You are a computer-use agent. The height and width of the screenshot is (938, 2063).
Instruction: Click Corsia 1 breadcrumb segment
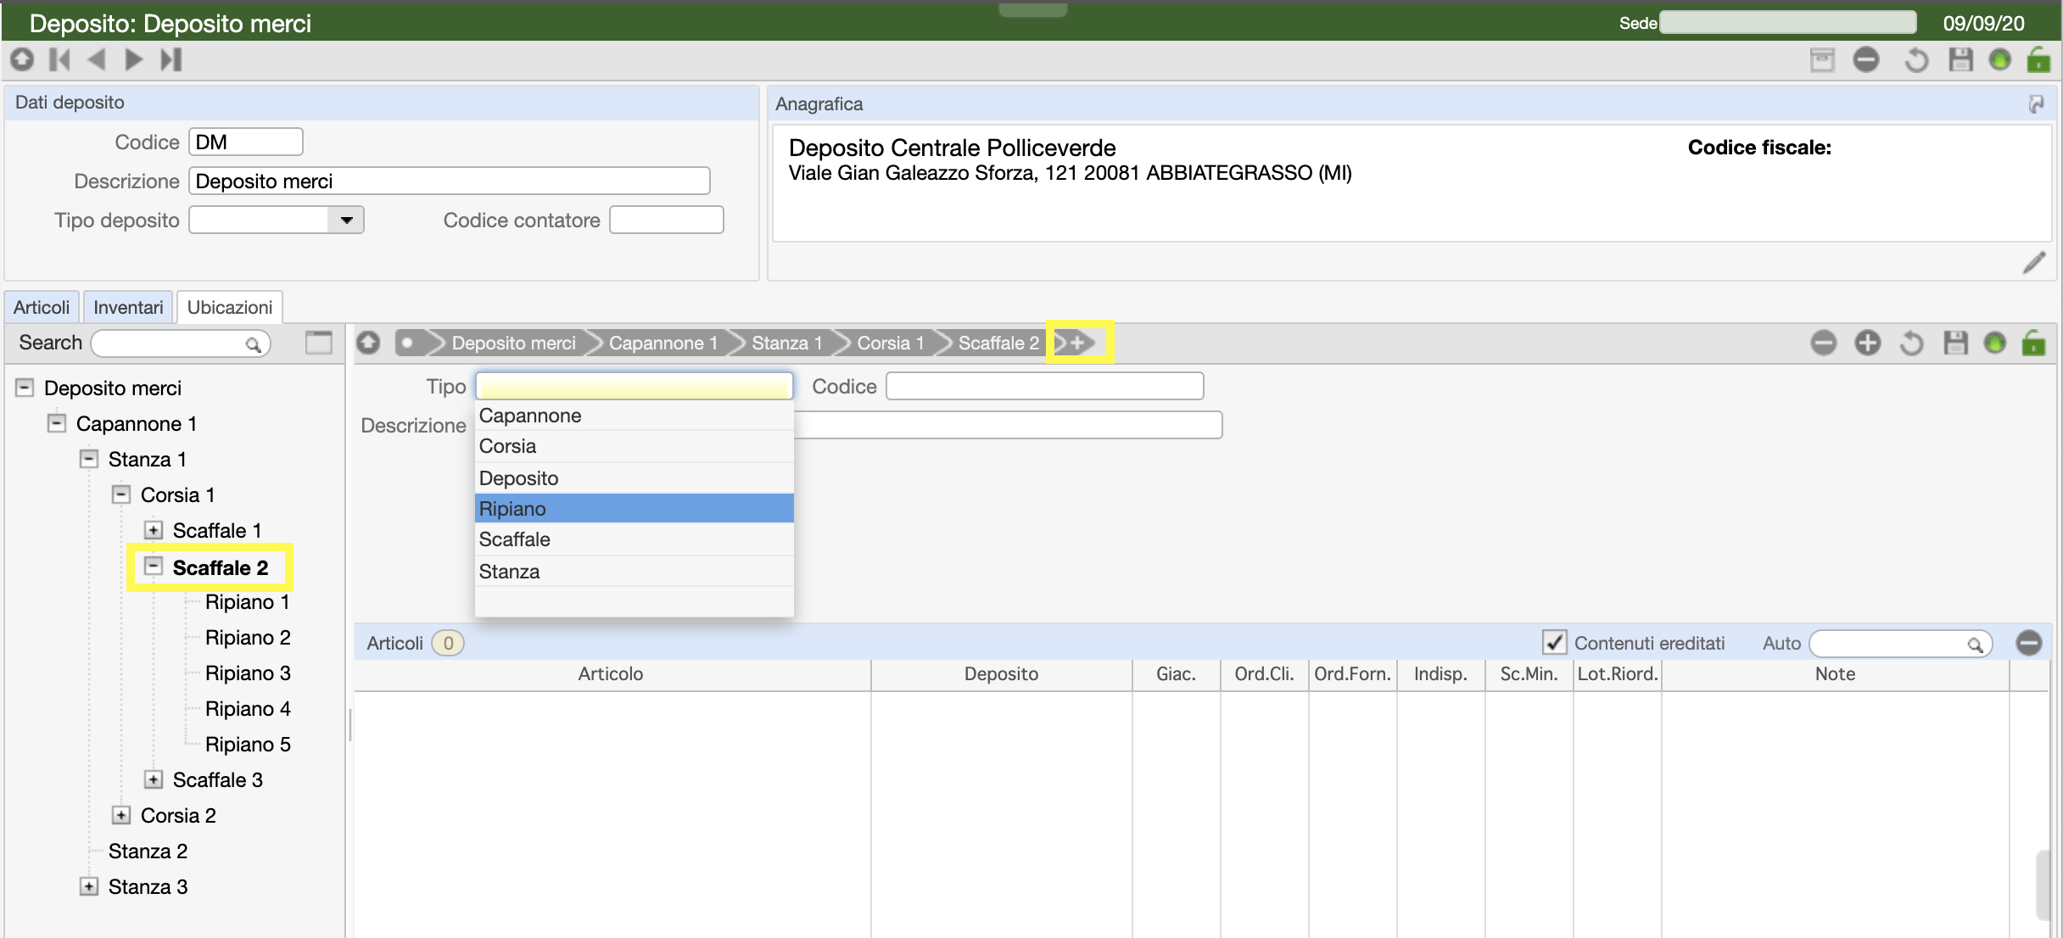[891, 343]
